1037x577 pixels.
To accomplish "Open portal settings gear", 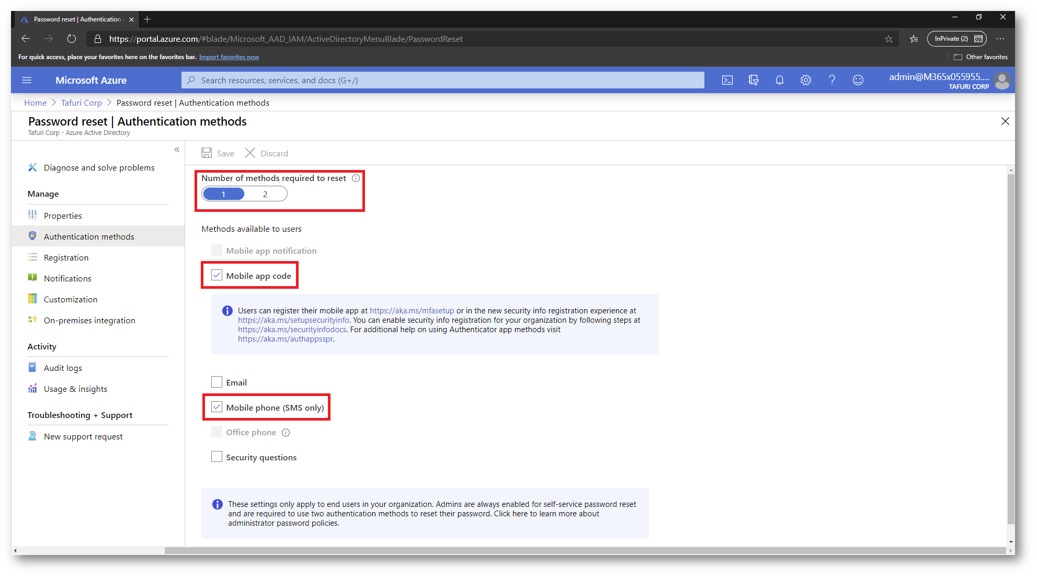I will point(805,80).
